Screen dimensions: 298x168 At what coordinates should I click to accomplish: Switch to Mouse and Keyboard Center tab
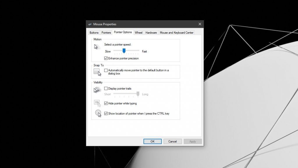point(176,32)
